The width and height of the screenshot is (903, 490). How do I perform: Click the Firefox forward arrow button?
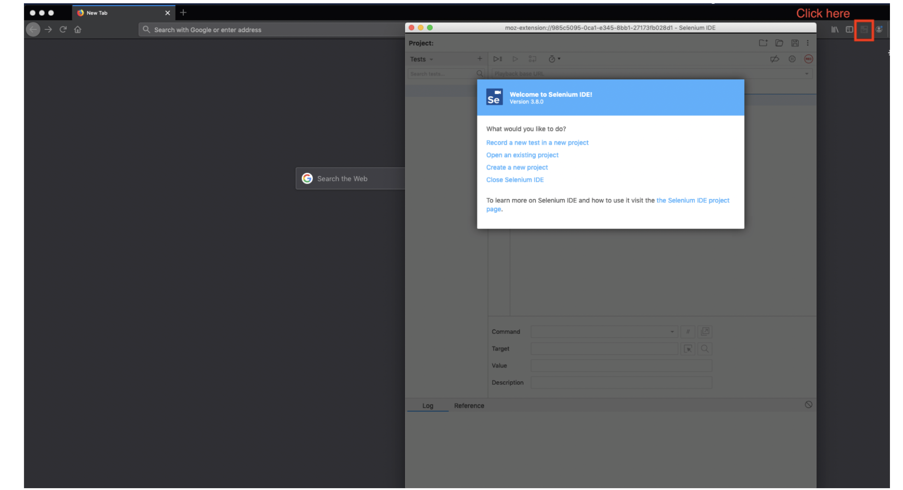click(48, 30)
